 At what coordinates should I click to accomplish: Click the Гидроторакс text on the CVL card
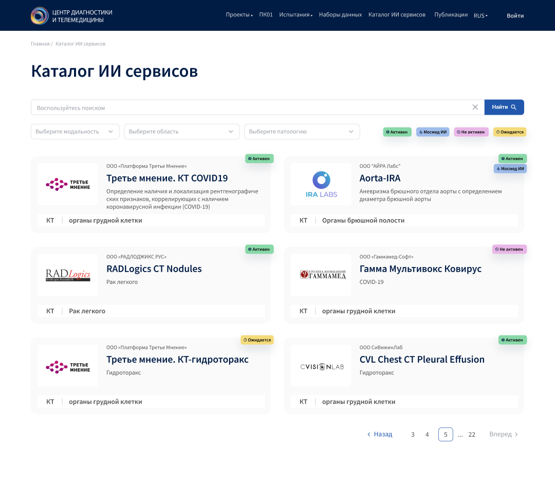pyautogui.click(x=377, y=373)
